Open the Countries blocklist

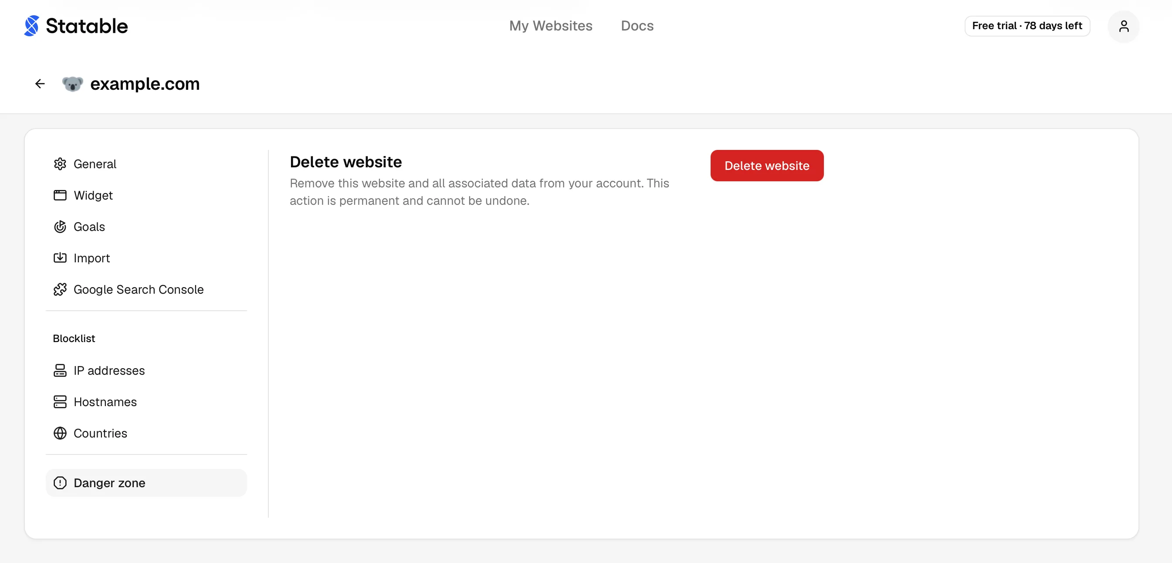click(146, 433)
